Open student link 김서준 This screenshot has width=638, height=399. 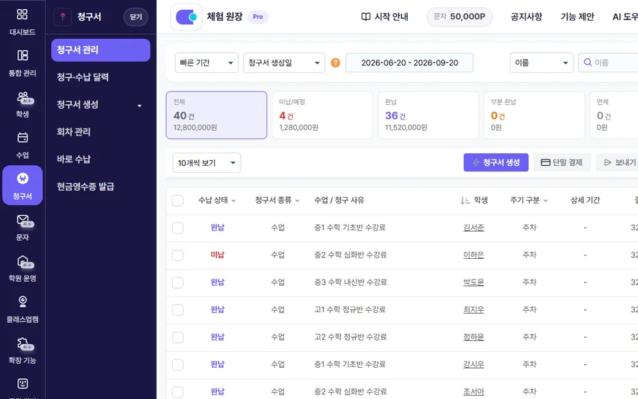(x=474, y=228)
